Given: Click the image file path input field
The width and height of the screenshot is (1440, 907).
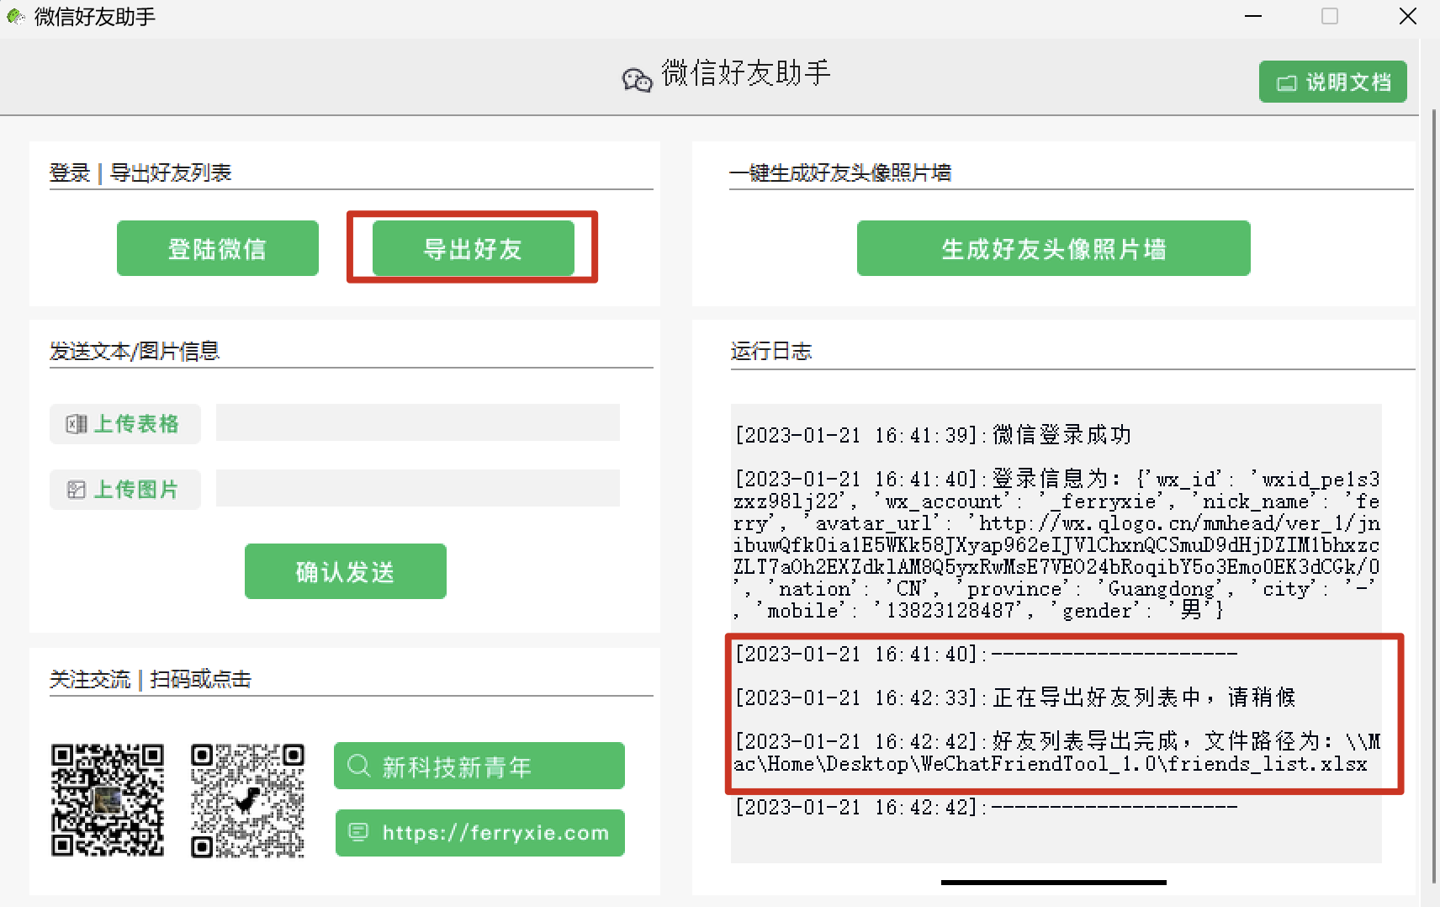Looking at the screenshot, I should click(417, 488).
